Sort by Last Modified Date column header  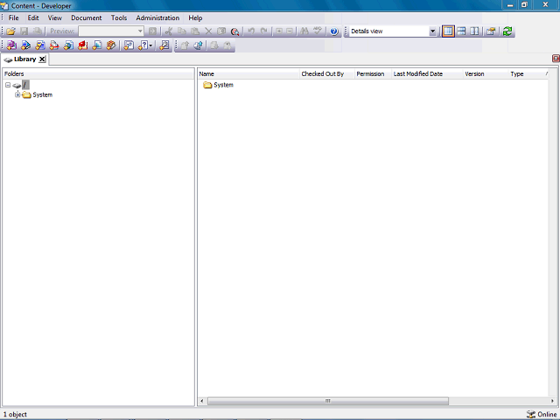tap(427, 73)
